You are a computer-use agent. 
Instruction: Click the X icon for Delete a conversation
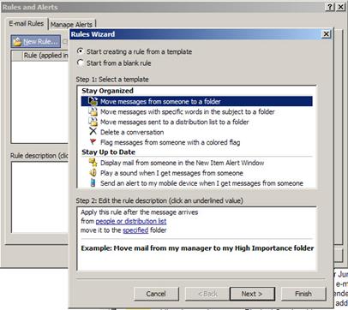click(93, 132)
